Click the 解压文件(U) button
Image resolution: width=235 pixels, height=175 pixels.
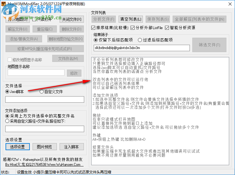pyautogui.click(x=18, y=29)
